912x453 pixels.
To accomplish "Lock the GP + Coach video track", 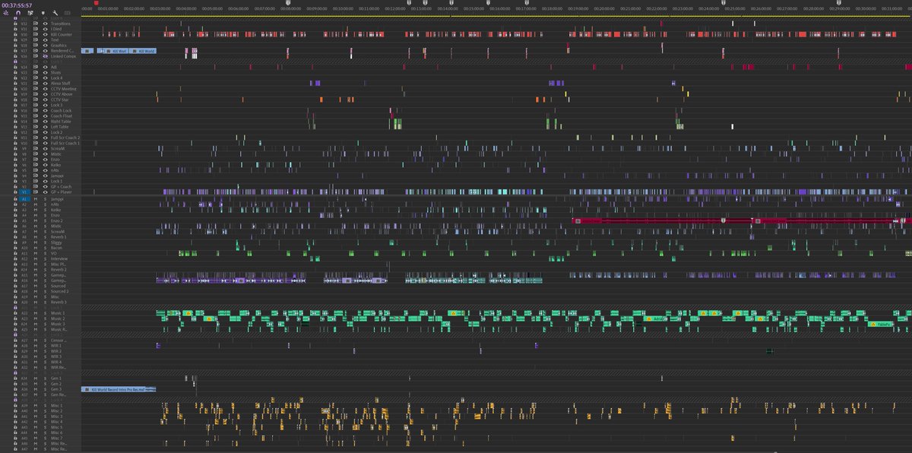I will [x=15, y=186].
